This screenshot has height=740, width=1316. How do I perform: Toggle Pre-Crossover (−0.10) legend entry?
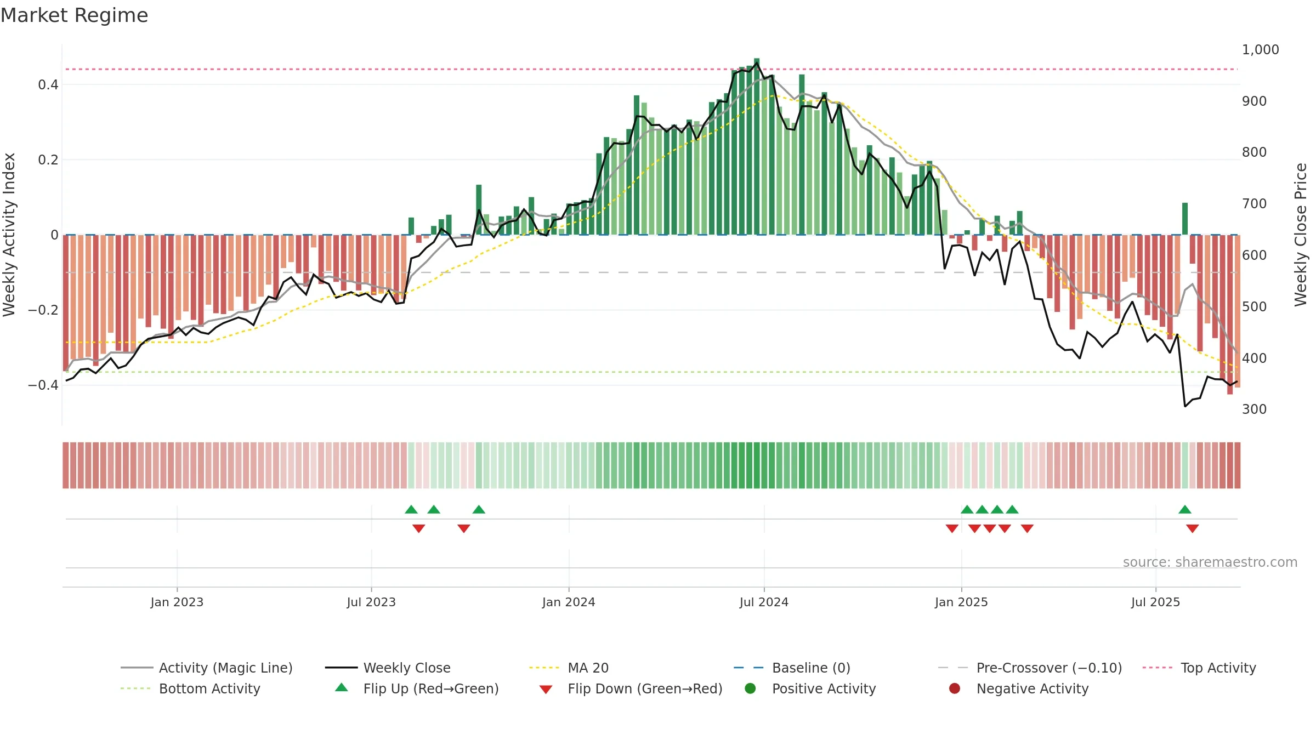[x=1030, y=668]
